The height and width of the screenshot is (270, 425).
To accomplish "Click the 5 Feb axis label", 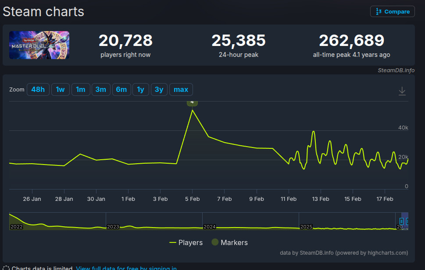I will 193,199.
